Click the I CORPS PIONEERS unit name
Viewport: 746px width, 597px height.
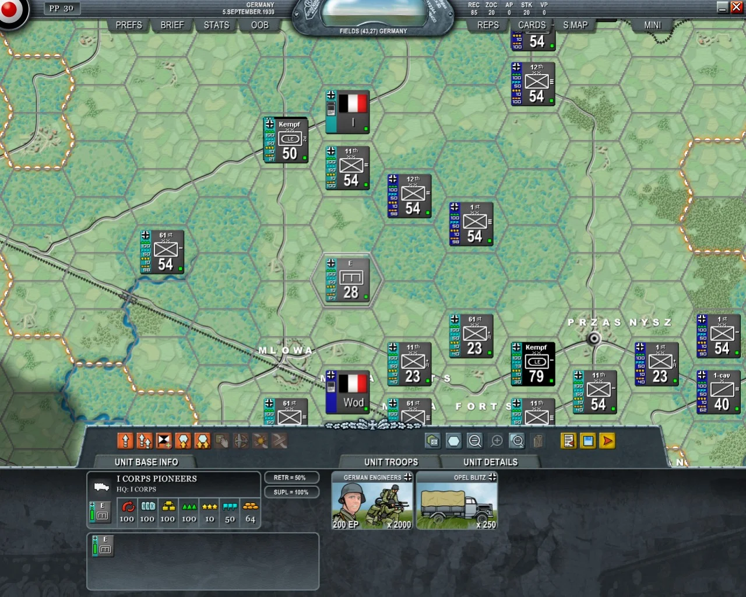157,479
